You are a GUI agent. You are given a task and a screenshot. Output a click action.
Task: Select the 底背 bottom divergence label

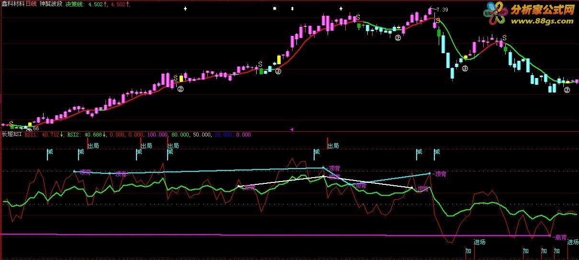(560, 237)
